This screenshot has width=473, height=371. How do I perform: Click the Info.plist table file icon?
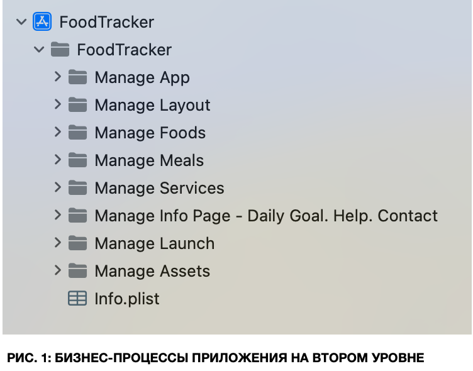[77, 299]
